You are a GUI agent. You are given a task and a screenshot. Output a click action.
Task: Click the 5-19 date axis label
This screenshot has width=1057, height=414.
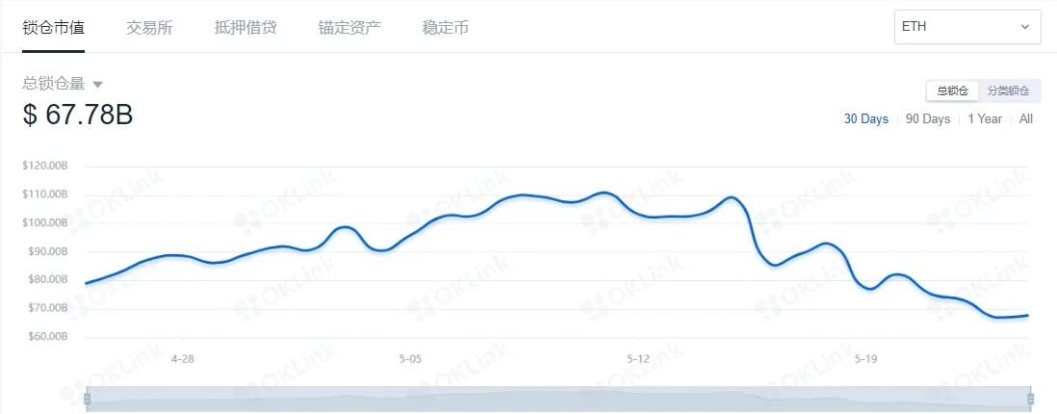(x=867, y=358)
